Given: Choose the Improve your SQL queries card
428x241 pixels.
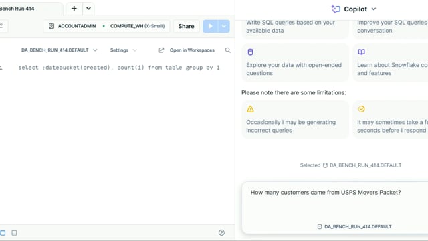Looking at the screenshot, I should 391,29.
